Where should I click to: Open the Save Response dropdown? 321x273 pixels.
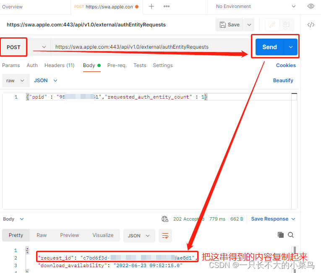(x=273, y=219)
